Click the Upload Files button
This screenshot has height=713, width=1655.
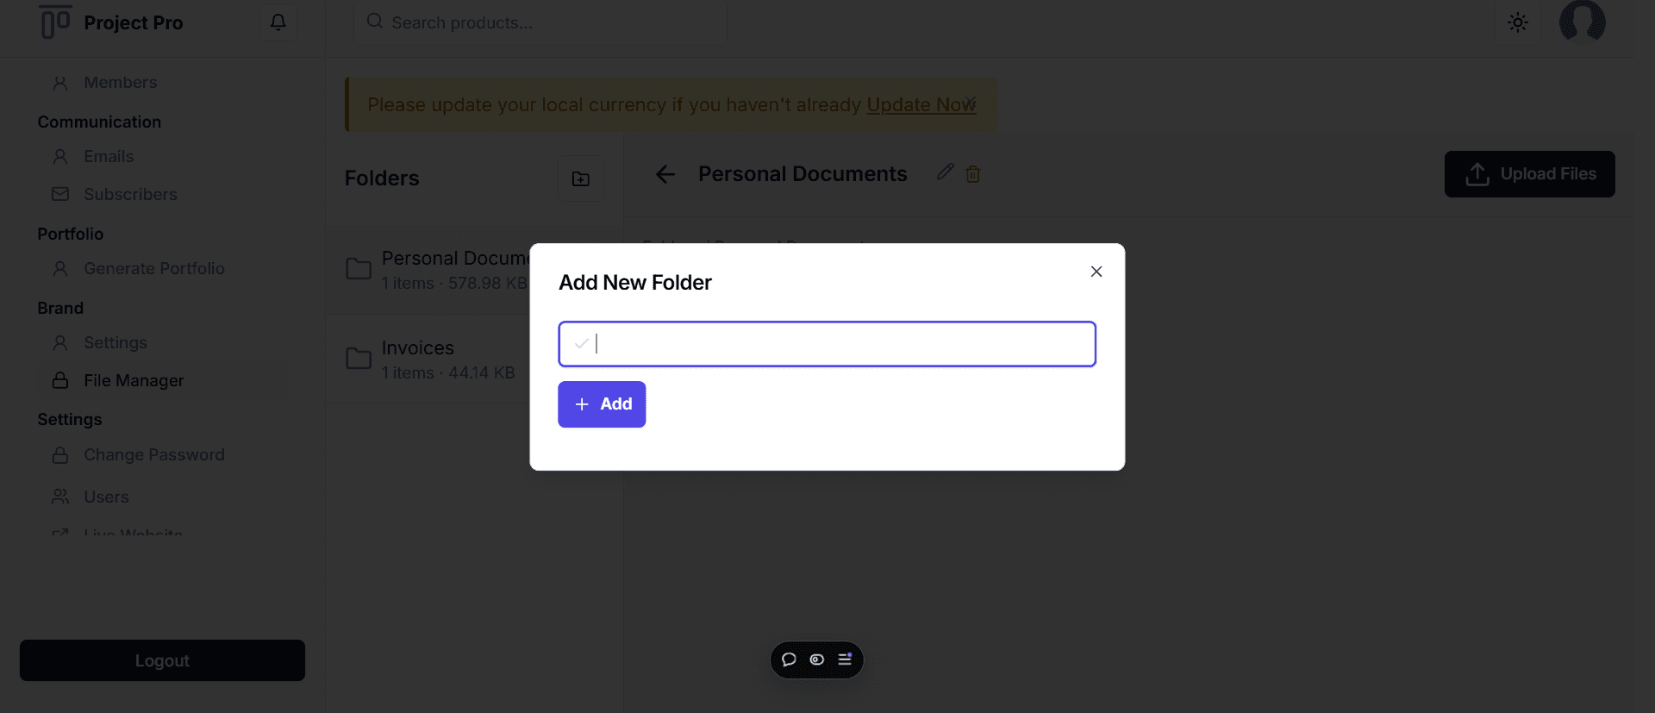pos(1529,174)
